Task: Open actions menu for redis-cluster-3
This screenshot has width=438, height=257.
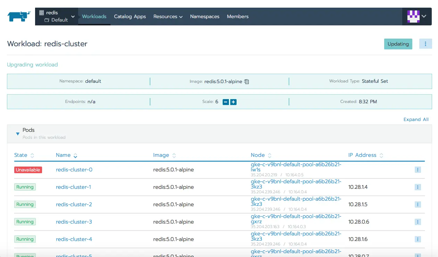Action: [418, 222]
